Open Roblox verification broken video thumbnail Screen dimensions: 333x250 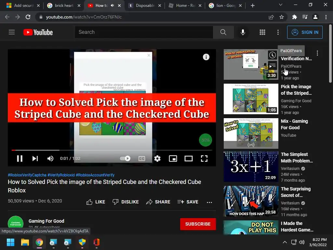(251, 64)
